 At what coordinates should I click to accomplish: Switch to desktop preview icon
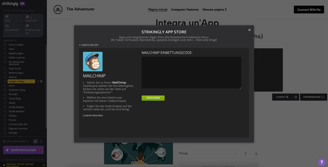35,141
